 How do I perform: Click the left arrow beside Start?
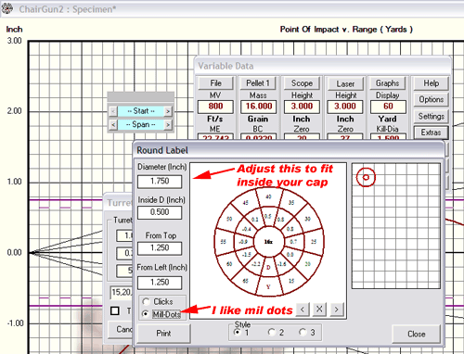tap(113, 111)
